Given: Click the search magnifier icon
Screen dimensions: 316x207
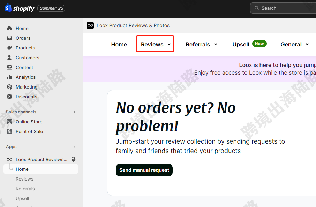Looking at the screenshot, I should tap(257, 8).
